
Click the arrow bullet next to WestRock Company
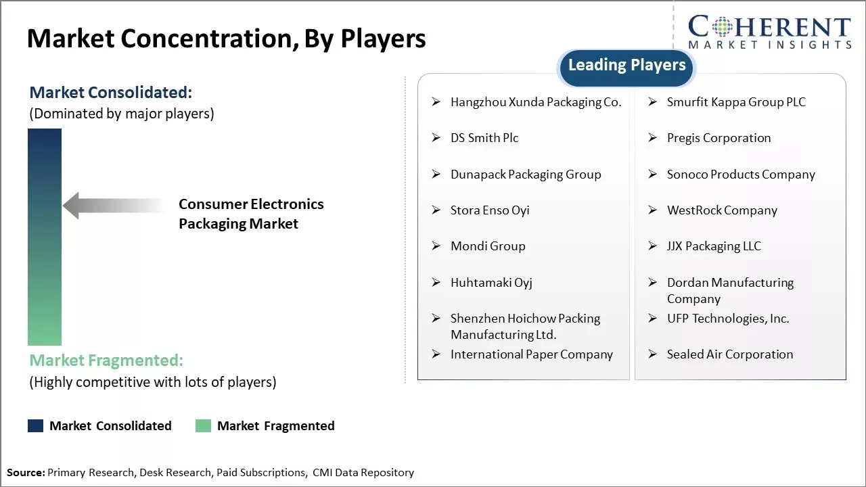(653, 210)
